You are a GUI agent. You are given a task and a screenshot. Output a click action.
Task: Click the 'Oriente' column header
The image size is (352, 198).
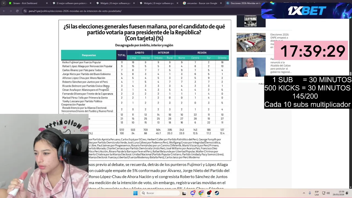tap(222, 58)
